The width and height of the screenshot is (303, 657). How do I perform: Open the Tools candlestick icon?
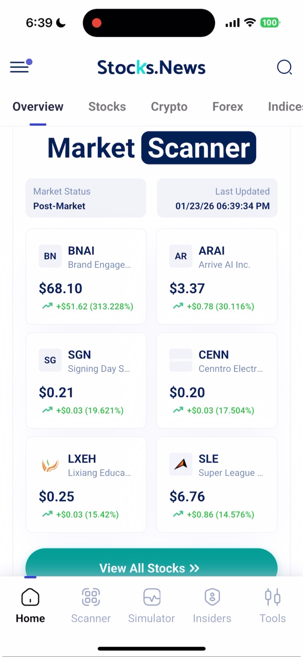click(272, 597)
